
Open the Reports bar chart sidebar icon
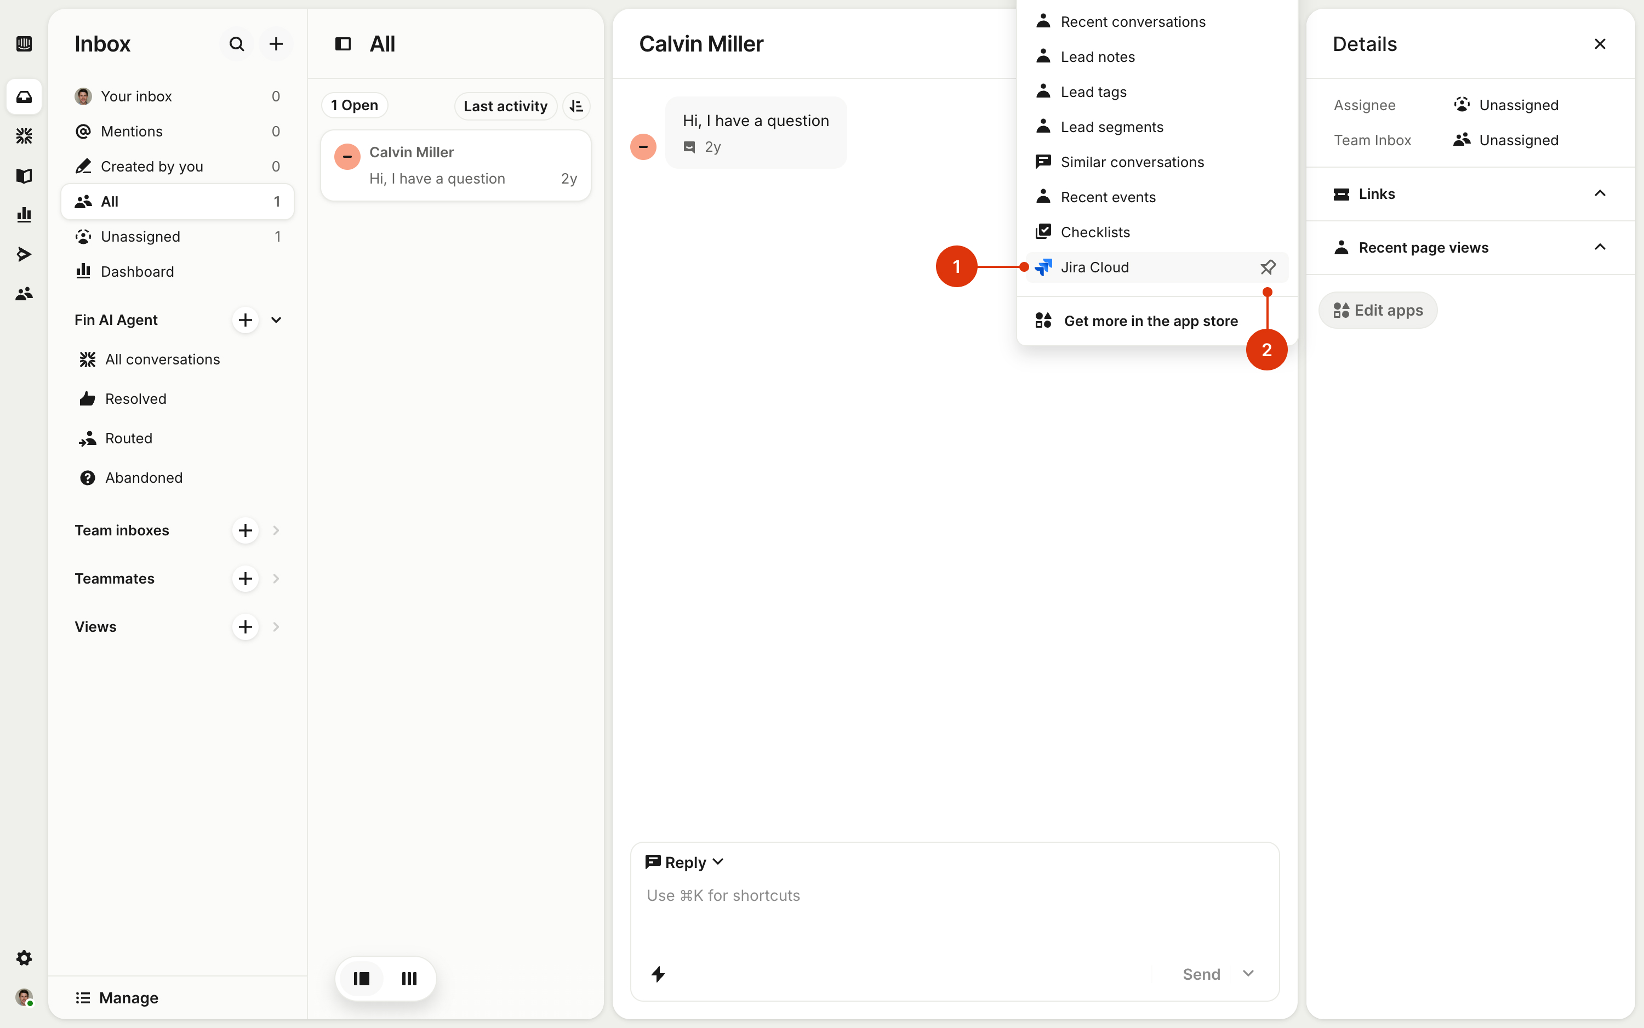click(24, 215)
